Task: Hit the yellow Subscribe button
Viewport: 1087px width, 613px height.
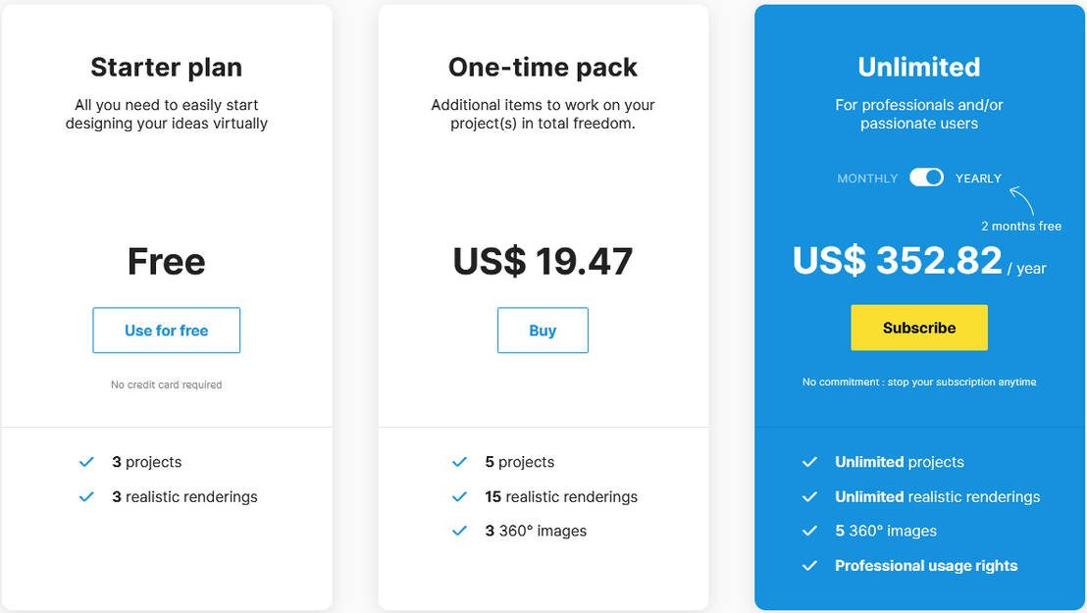Action: click(918, 328)
